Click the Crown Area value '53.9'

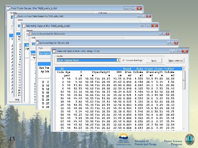[x=150, y=79]
